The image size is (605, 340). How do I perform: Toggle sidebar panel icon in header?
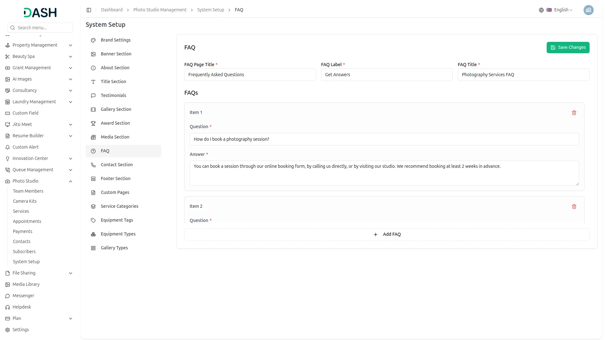pyautogui.click(x=89, y=10)
